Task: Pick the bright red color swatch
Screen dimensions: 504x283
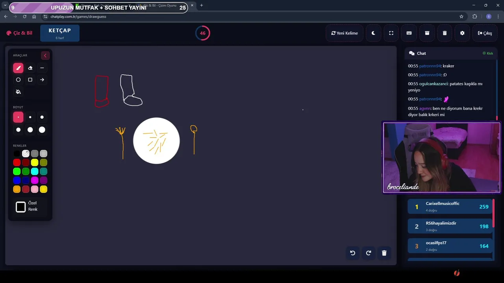Action: 17,162
